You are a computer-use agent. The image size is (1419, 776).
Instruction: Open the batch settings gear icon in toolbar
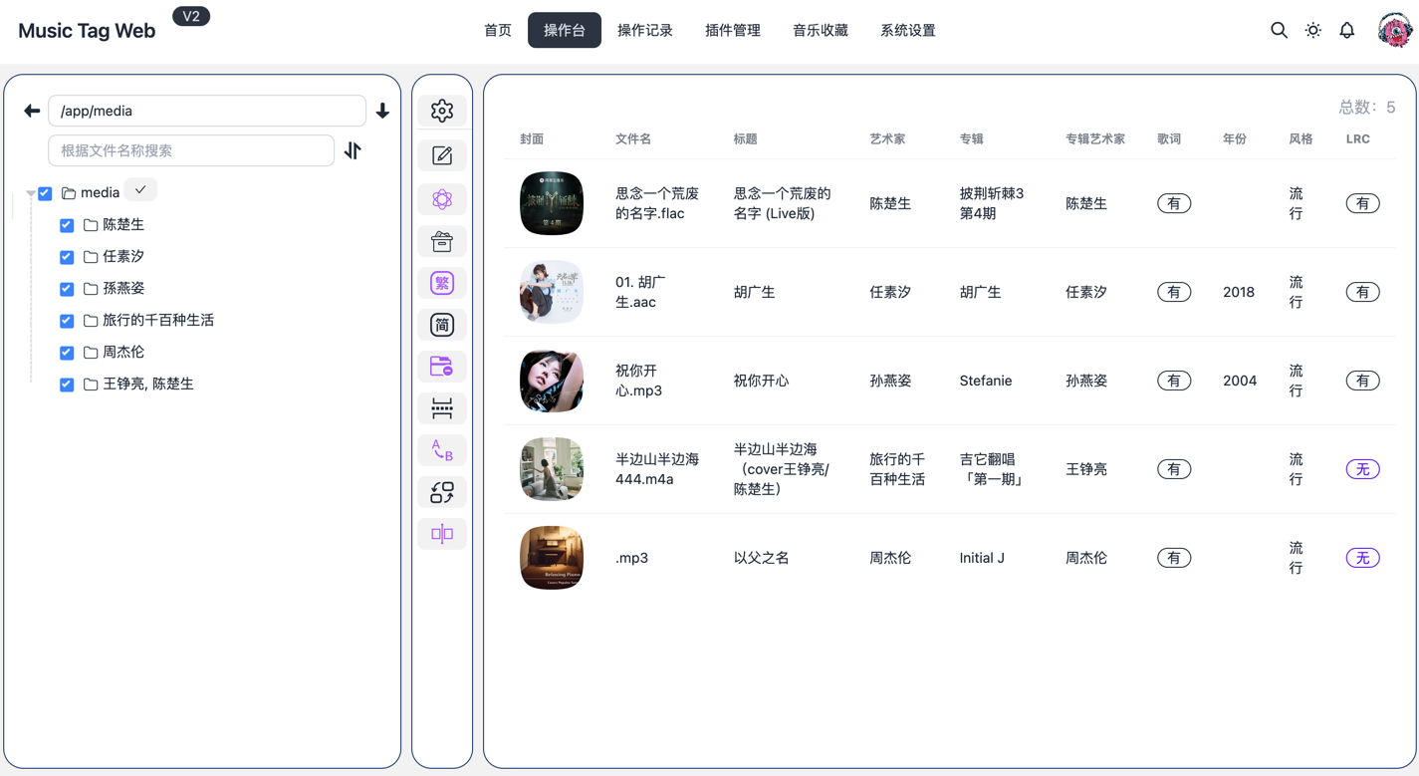[x=441, y=110]
